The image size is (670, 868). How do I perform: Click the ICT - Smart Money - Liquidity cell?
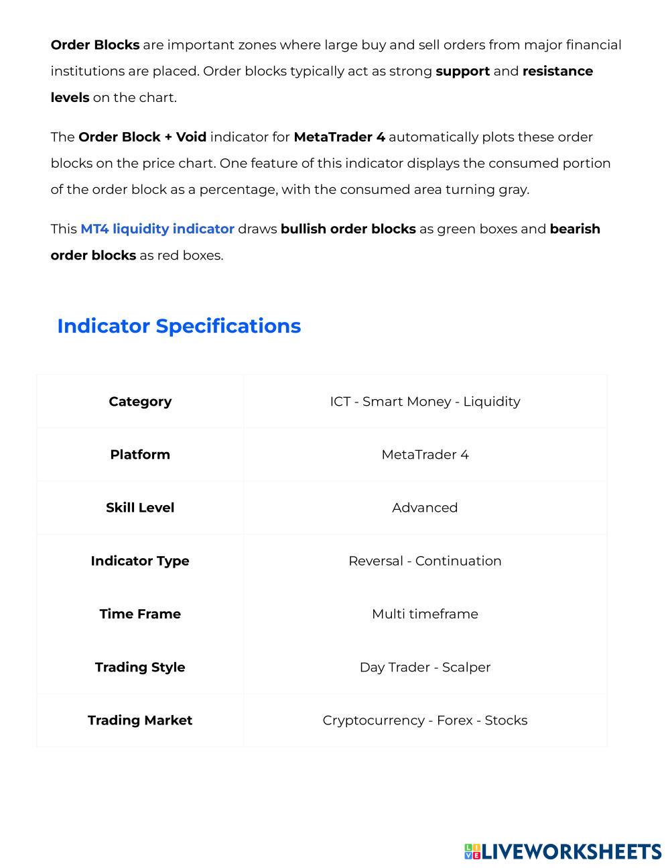coord(425,402)
